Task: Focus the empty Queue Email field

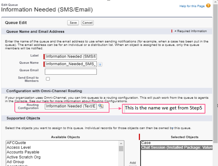Action: point(71,72)
